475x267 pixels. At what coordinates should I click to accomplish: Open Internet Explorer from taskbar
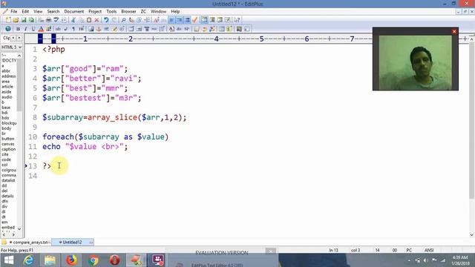(x=29, y=260)
